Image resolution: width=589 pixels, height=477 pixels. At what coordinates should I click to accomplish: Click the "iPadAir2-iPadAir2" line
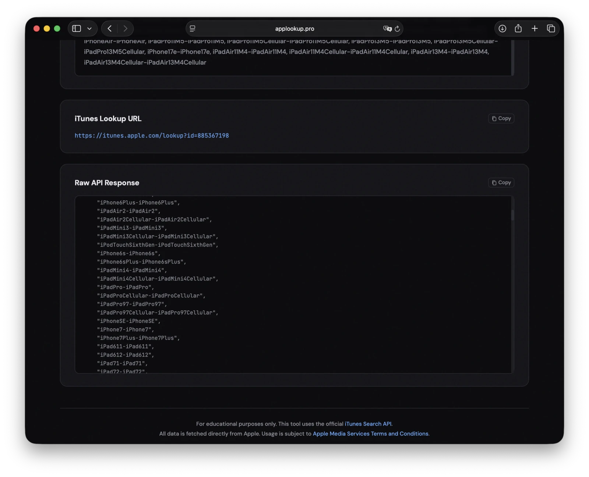coord(129,211)
